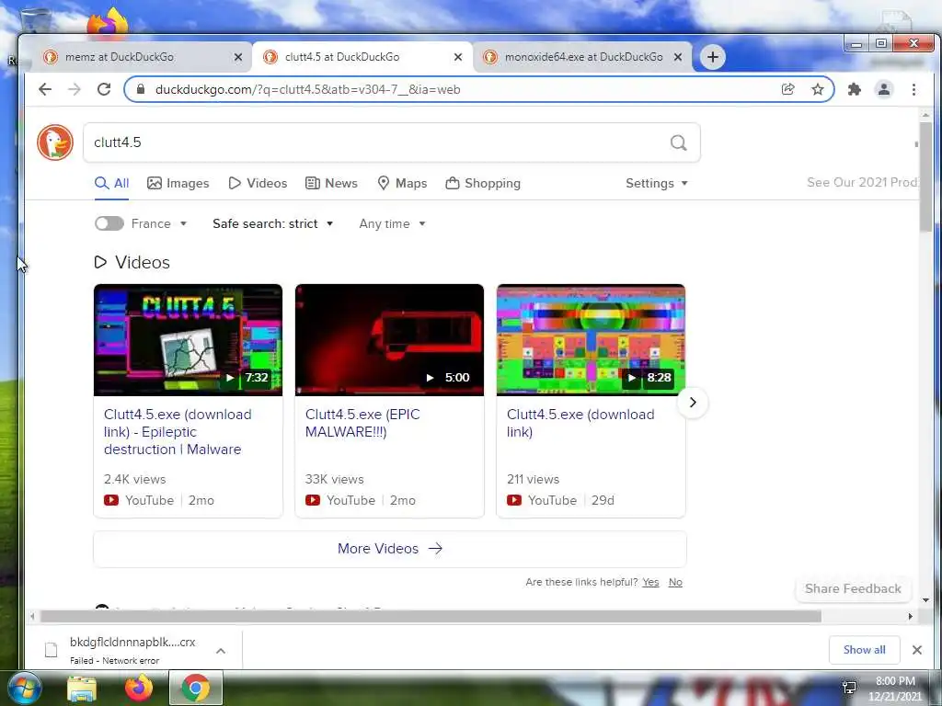The height and width of the screenshot is (706, 942).
Task: Close the memz at DuckDuckGo tab
Action: click(238, 57)
